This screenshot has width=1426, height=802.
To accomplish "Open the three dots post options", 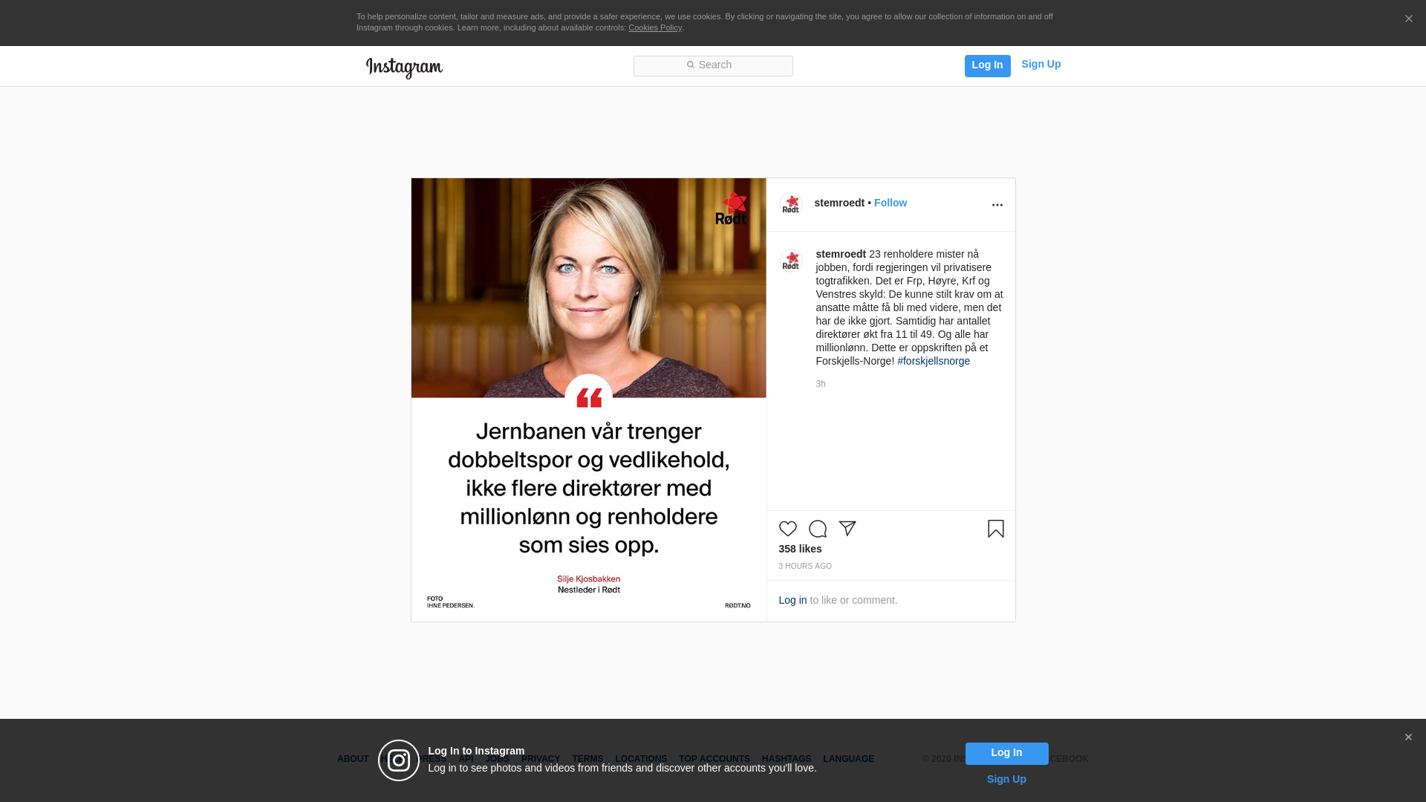I will point(997,205).
